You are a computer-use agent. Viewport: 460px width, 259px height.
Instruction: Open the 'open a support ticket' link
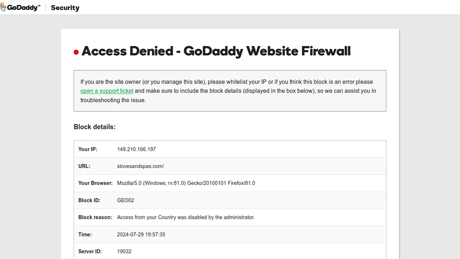click(107, 91)
